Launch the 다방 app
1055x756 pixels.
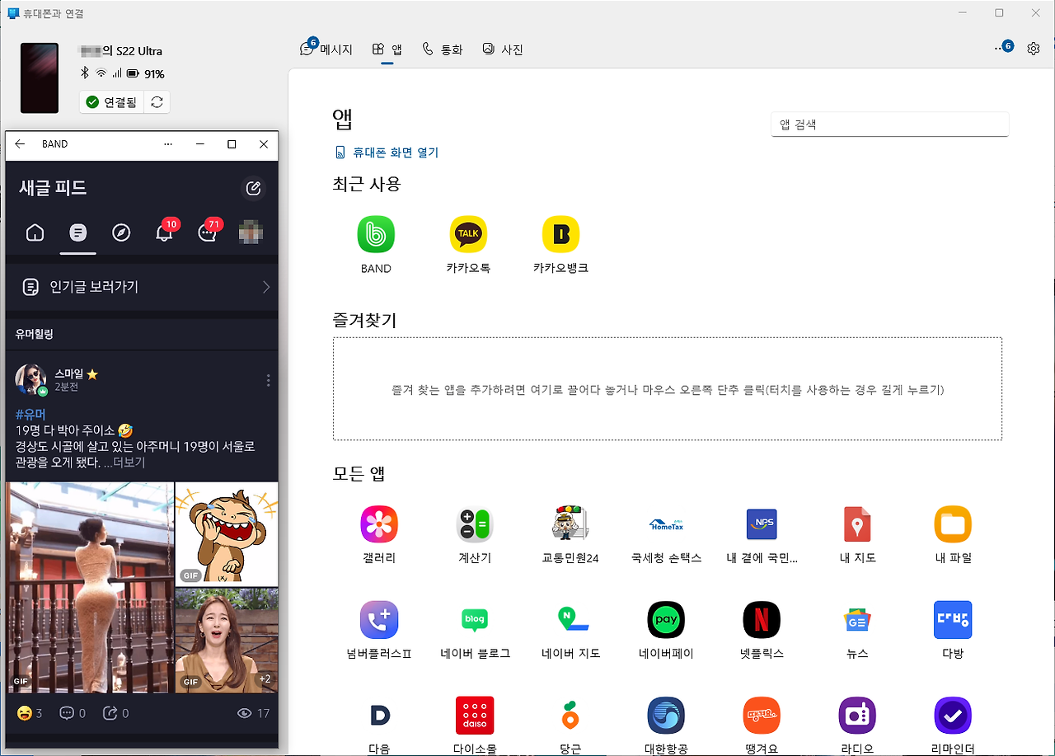coord(953,620)
